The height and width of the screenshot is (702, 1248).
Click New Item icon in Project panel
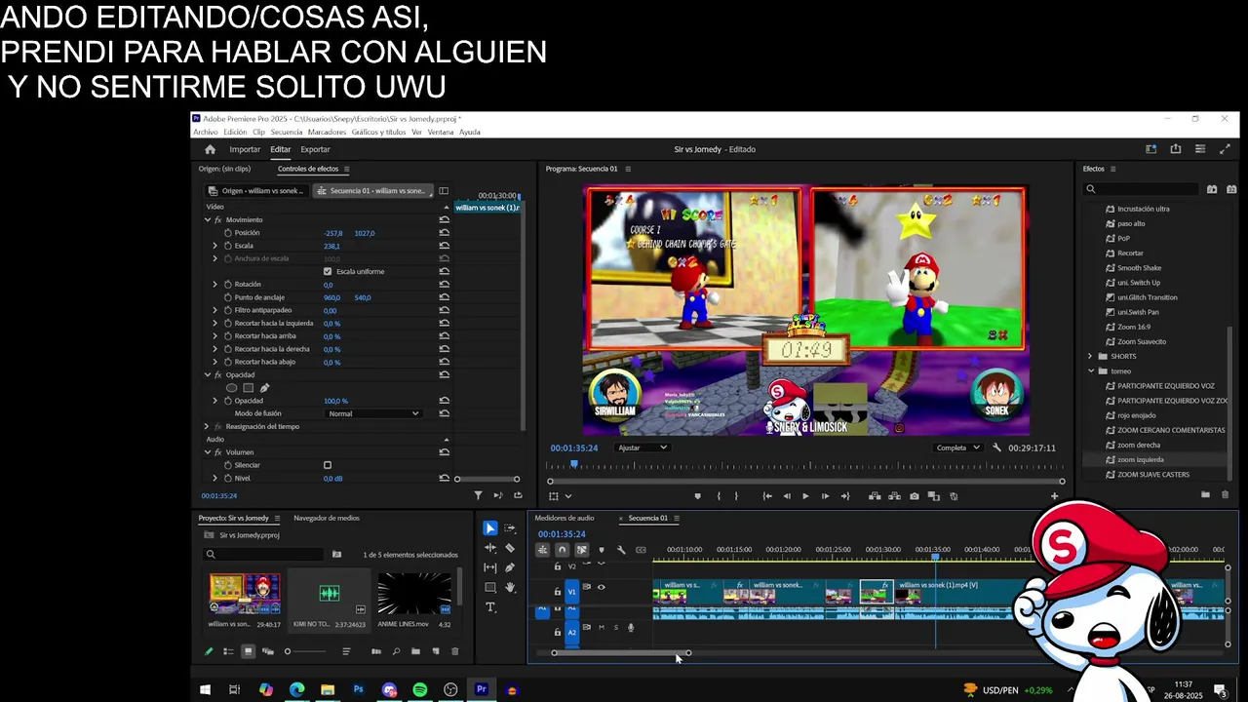point(436,651)
